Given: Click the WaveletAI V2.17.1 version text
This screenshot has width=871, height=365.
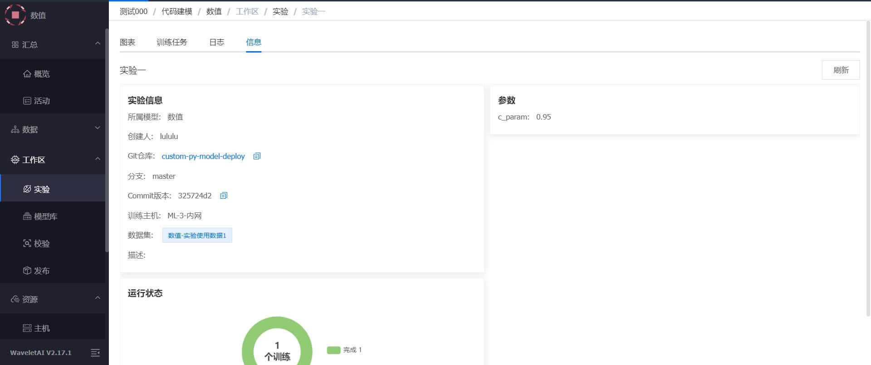Looking at the screenshot, I should [41, 353].
